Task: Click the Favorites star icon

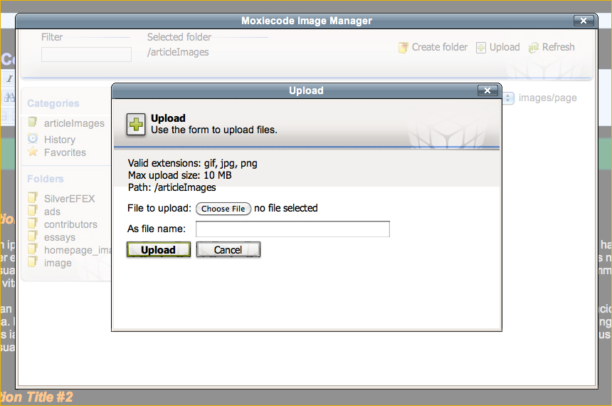Action: 33,151
